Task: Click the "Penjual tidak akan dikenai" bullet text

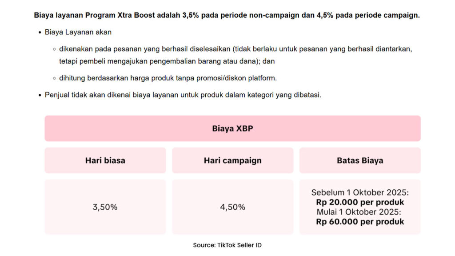Action: (x=183, y=95)
